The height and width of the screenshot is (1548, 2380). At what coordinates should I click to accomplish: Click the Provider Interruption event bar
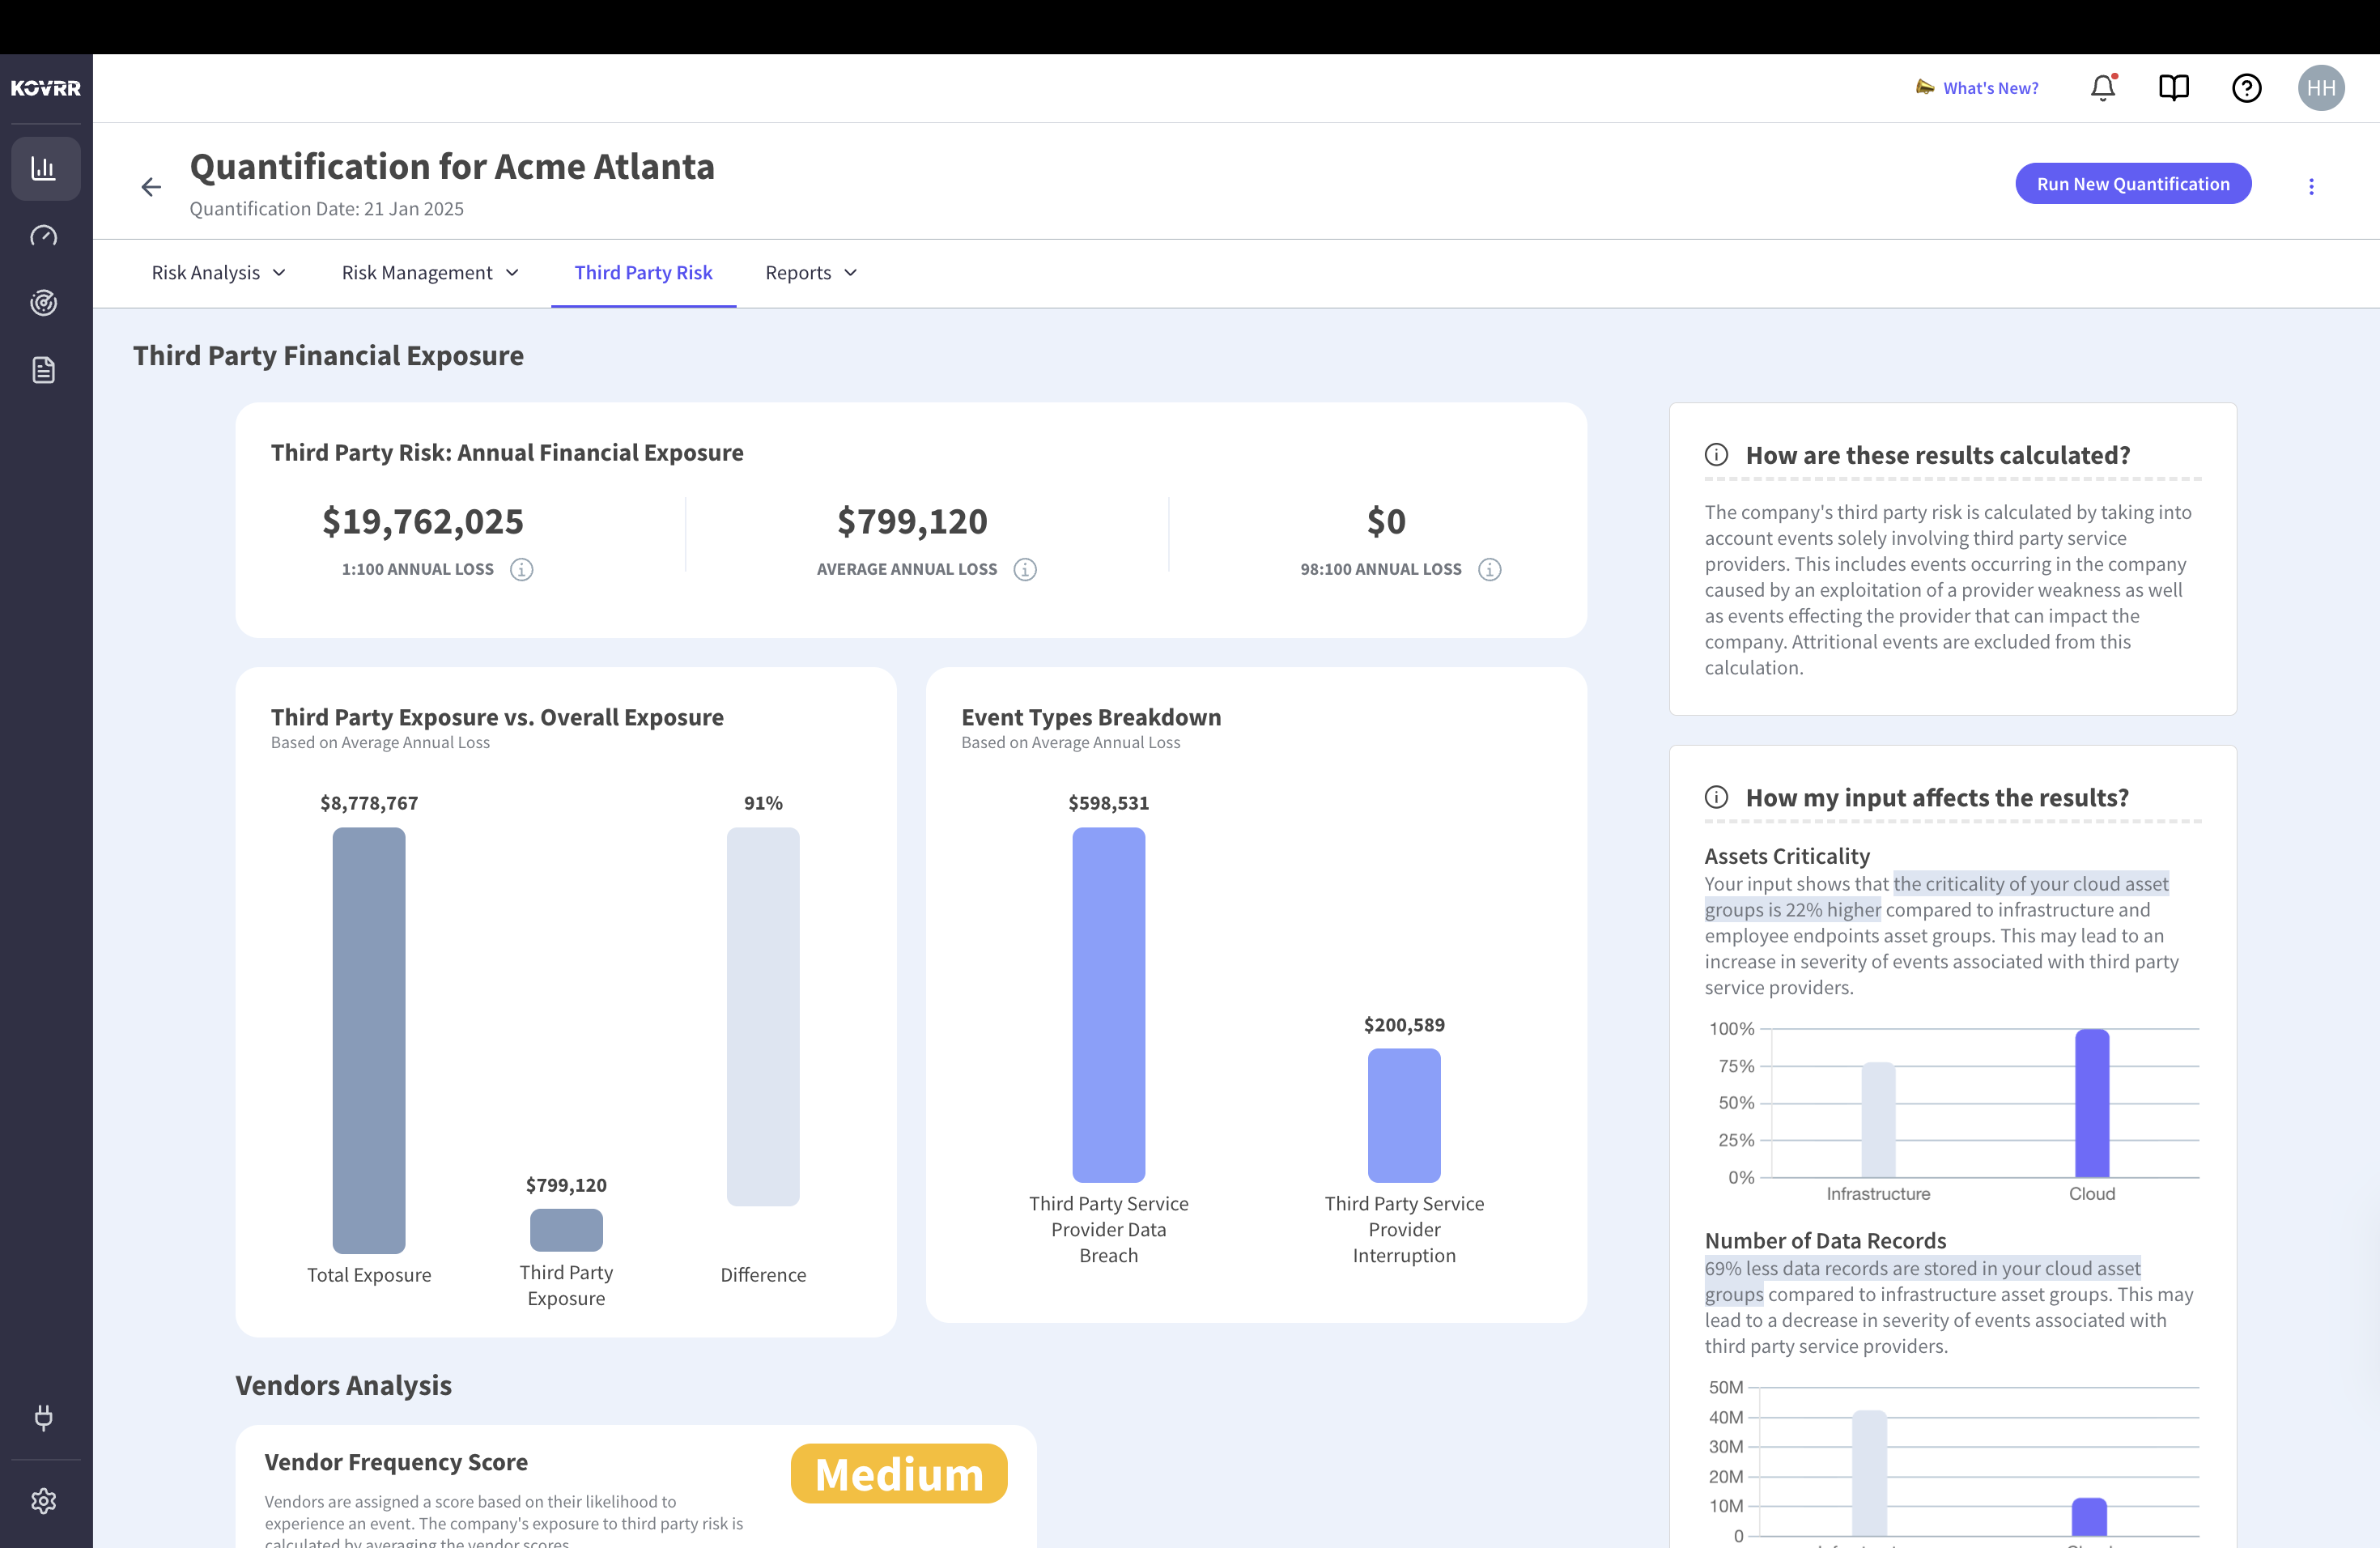pos(1404,1115)
